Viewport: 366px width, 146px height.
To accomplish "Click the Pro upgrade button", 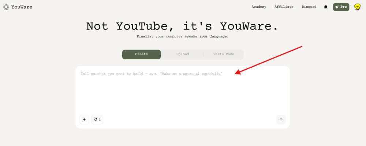I will pos(341,7).
